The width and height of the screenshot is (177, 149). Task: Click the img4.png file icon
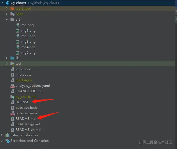coord(17,47)
